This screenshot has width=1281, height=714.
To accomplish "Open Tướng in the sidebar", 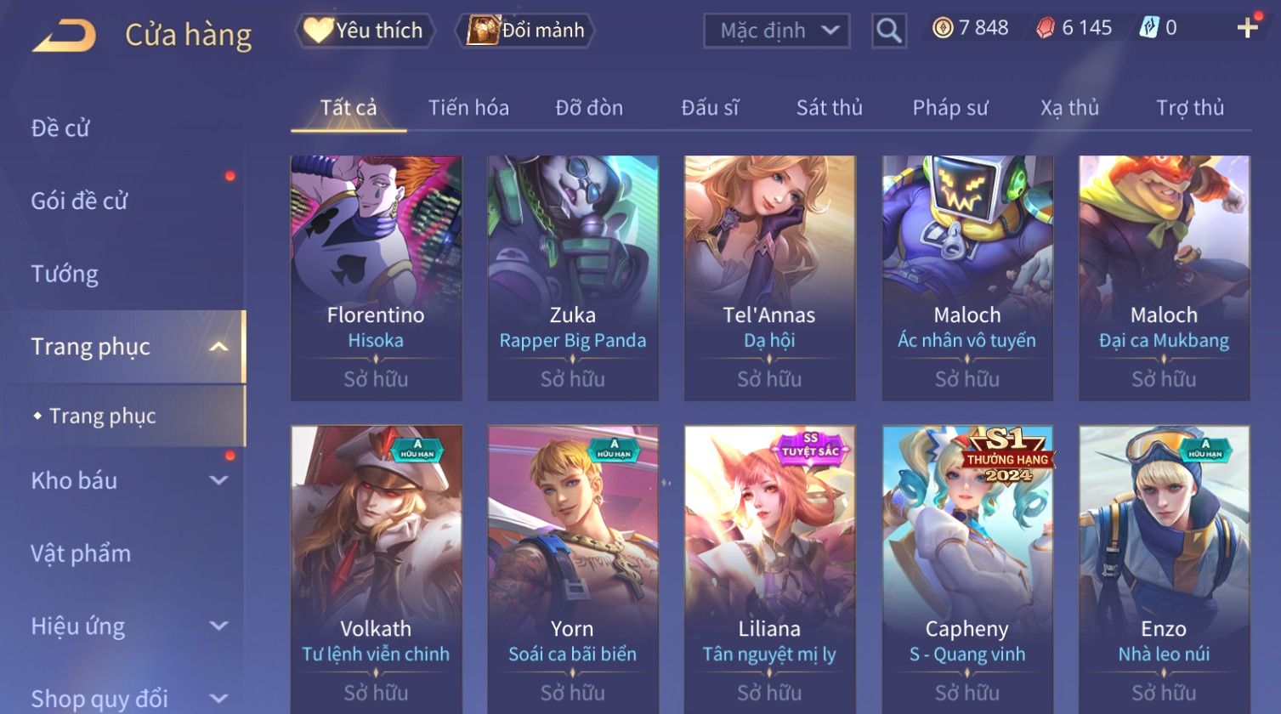I will [x=65, y=274].
